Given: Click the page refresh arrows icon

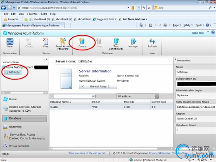Looking at the screenshot, I should (144, 8).
